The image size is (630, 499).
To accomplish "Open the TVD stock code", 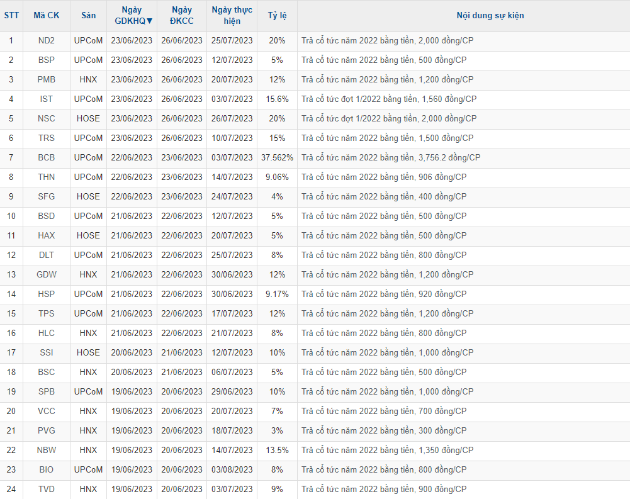I will 46,489.
